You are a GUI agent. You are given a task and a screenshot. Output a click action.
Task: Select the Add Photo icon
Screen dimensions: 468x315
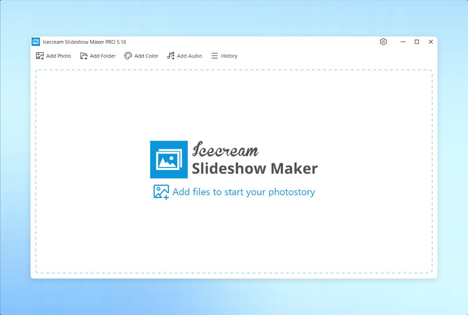(40, 55)
